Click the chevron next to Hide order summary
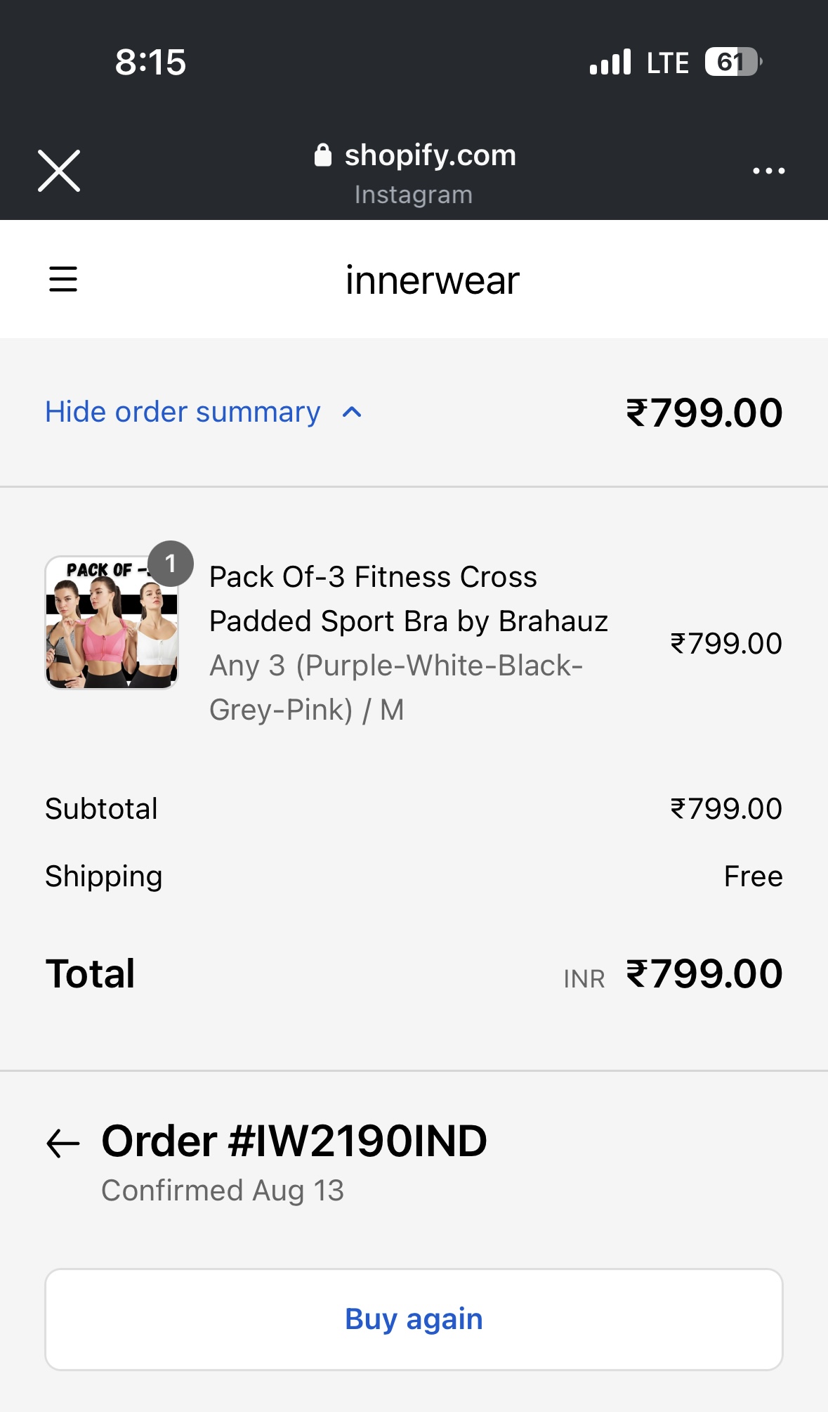This screenshot has width=828, height=1412. pyautogui.click(x=352, y=413)
